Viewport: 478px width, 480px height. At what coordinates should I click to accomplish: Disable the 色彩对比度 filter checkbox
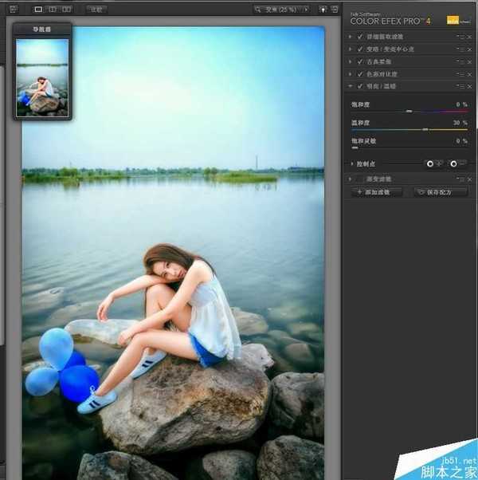tap(360, 73)
